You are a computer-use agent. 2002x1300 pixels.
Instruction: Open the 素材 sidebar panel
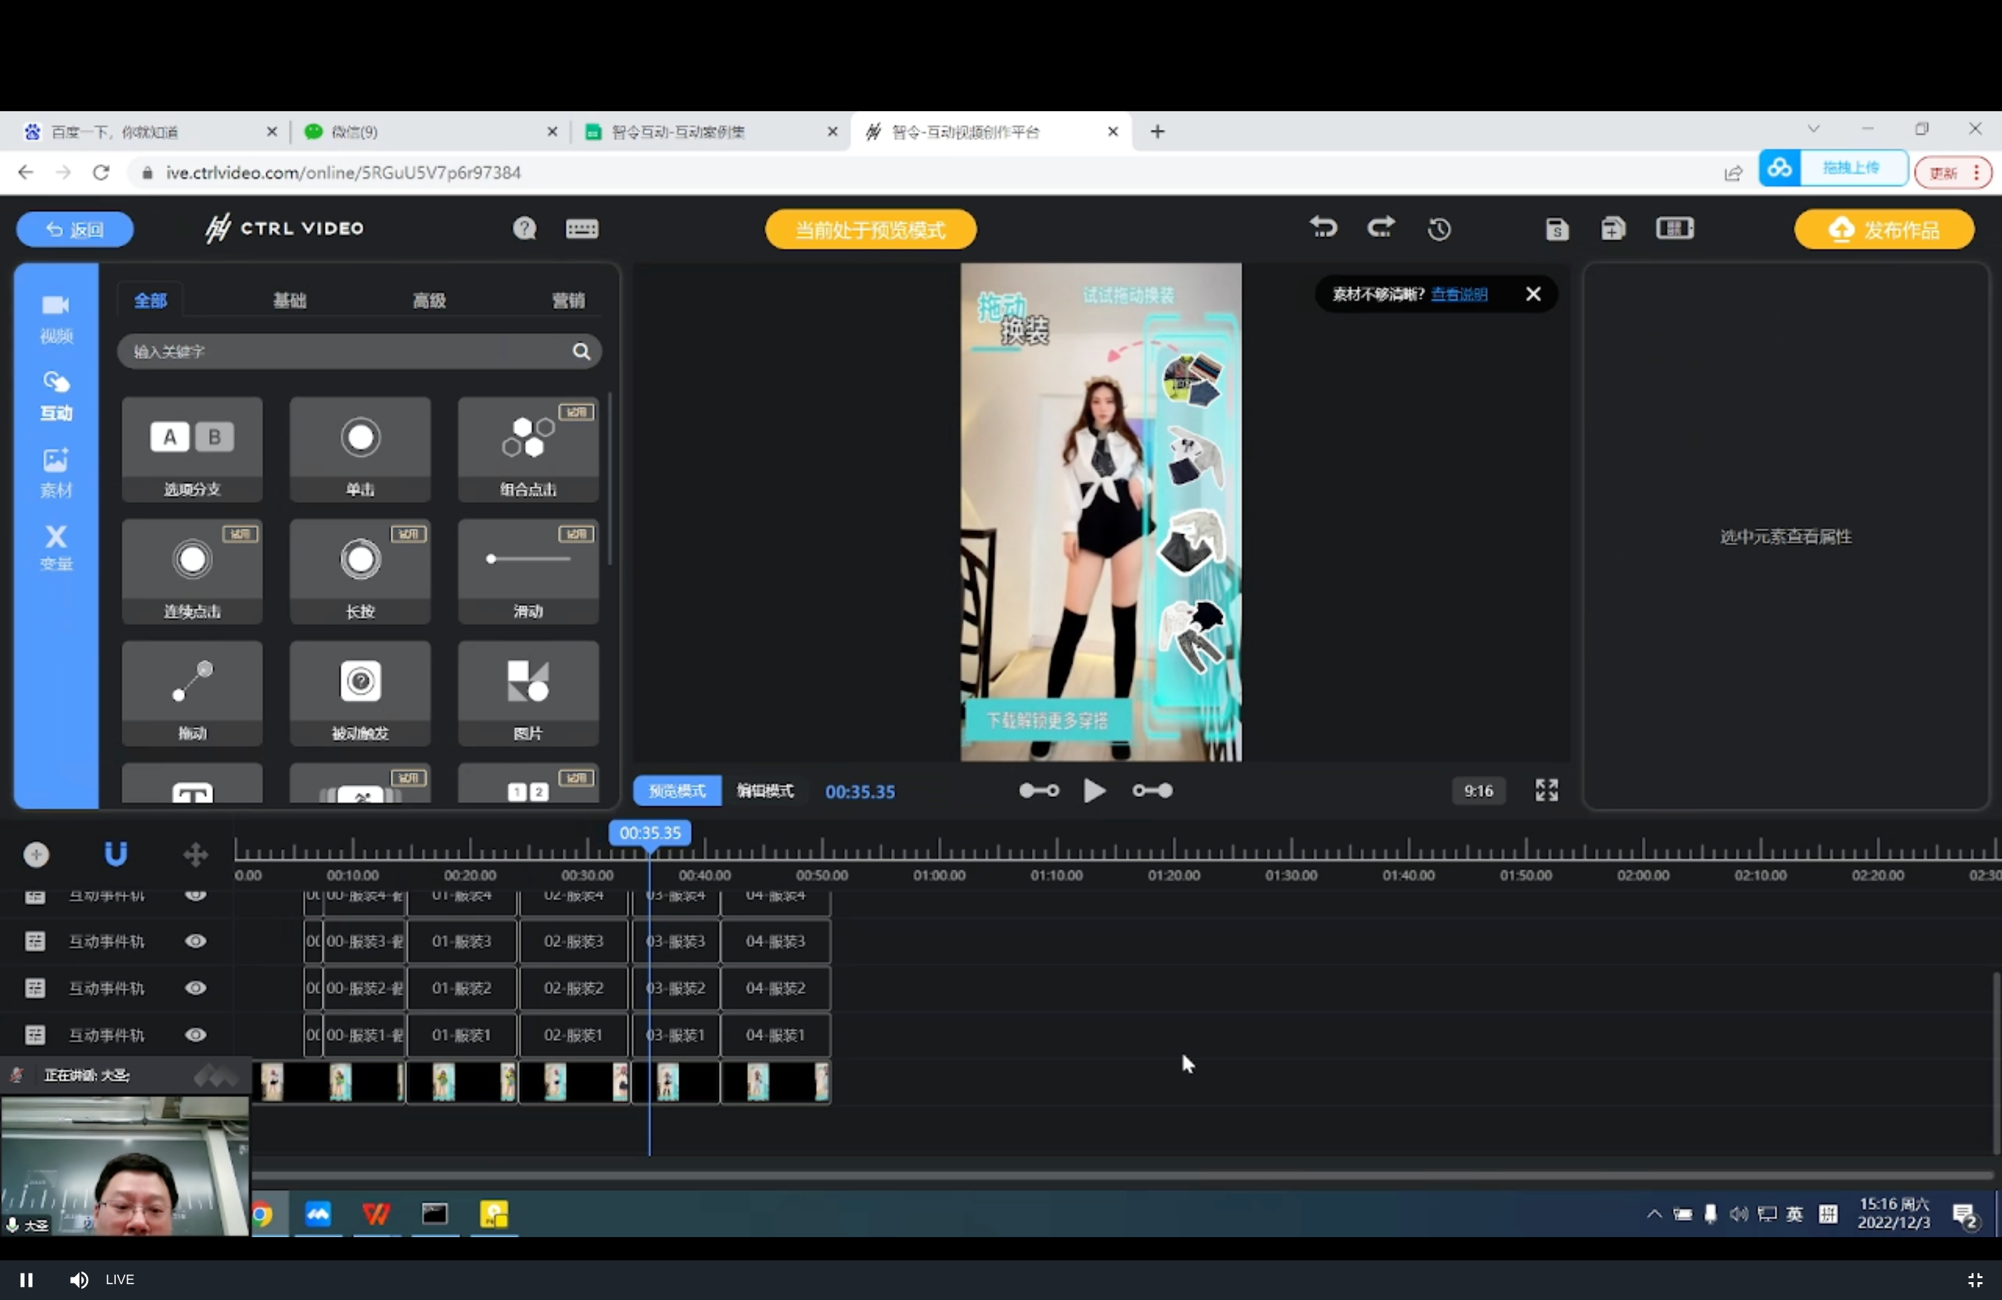click(x=56, y=473)
